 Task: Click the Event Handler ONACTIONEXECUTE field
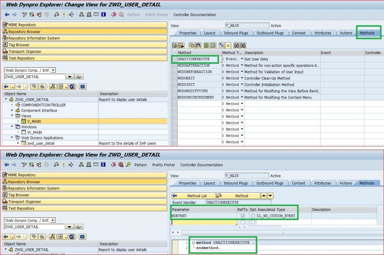pyautogui.click(x=238, y=202)
